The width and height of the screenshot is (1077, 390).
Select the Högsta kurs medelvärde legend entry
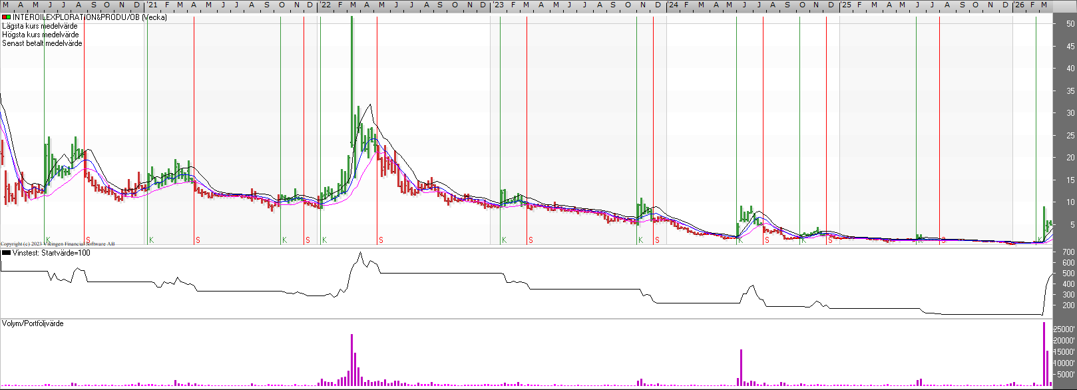(x=41, y=35)
